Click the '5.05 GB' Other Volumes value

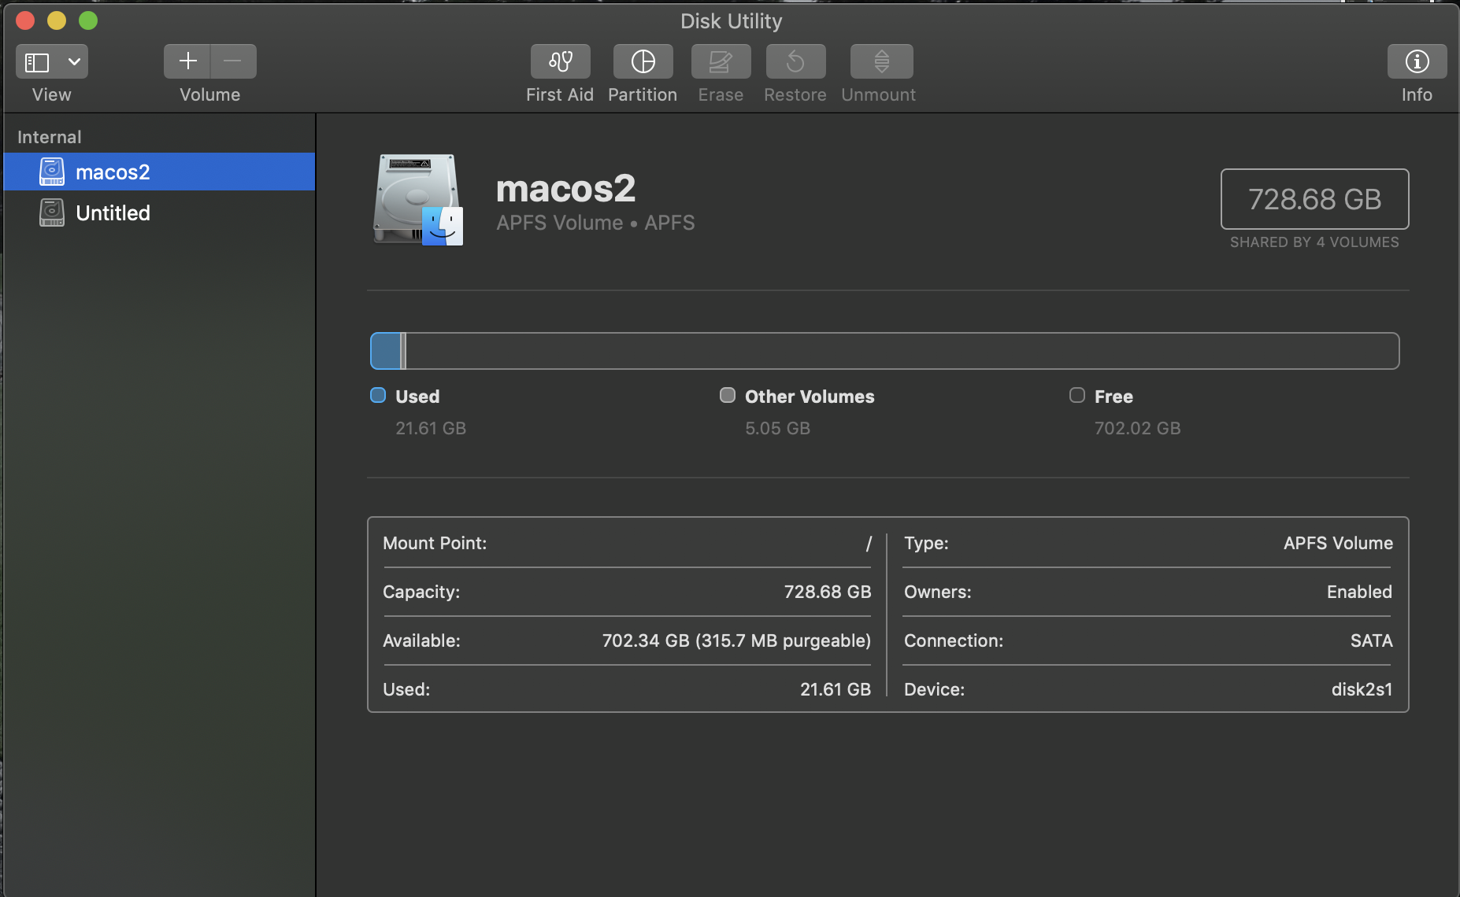(778, 428)
